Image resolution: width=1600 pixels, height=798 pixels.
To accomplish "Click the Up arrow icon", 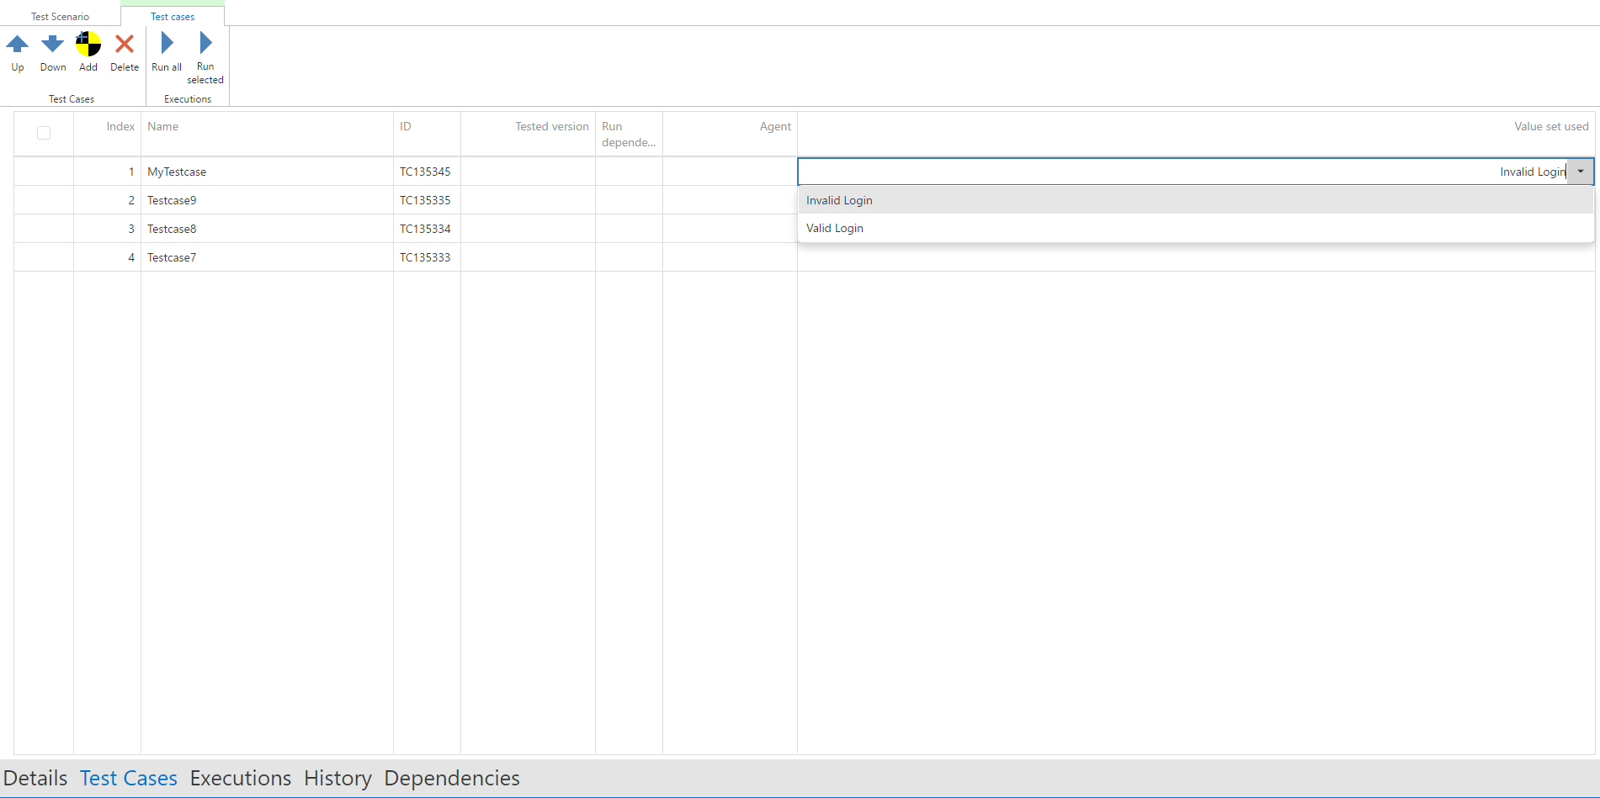I will 18,44.
